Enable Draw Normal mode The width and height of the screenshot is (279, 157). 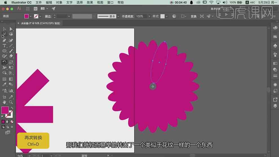(3, 127)
